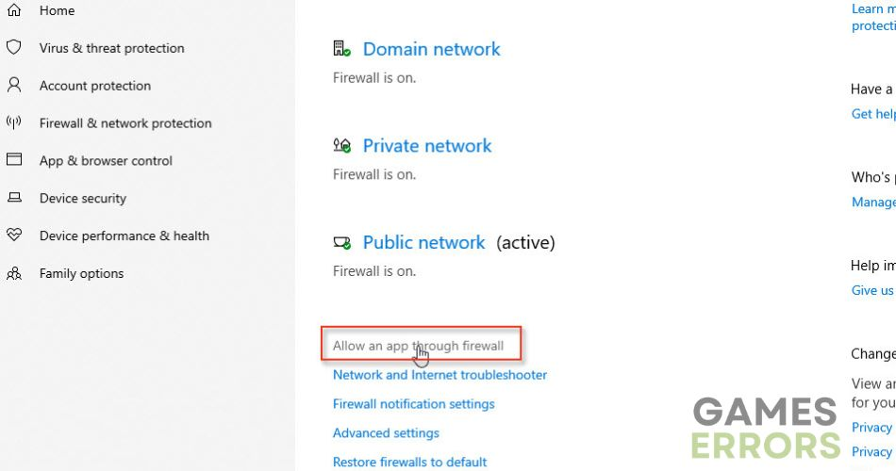Click the Account protection person icon
896x471 pixels.
(14, 85)
